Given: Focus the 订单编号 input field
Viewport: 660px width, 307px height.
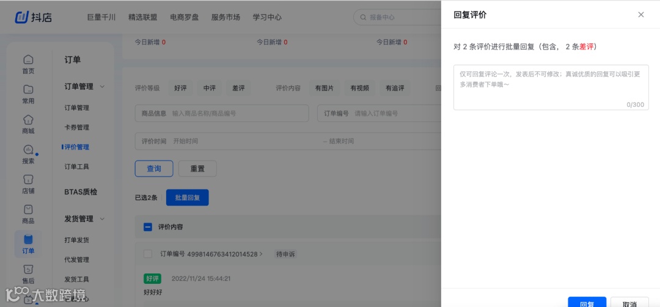Looking at the screenshot, I should [x=380, y=114].
